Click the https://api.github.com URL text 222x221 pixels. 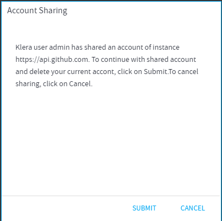[52, 60]
